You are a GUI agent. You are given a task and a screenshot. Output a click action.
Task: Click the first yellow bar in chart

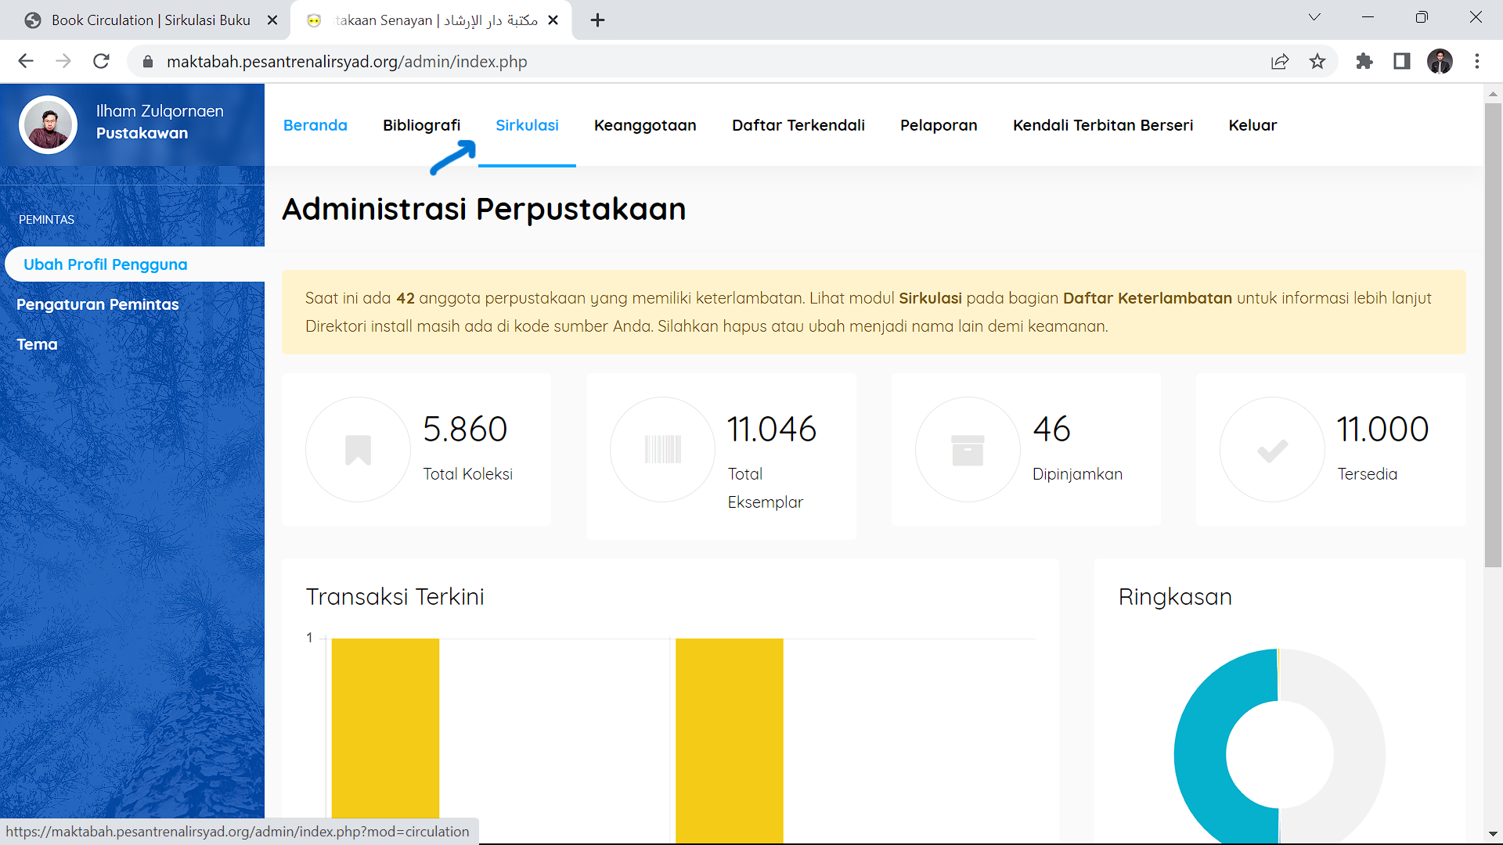[385, 740]
